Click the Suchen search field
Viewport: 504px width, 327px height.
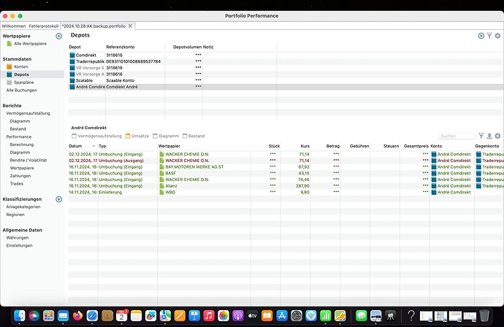tap(456, 136)
